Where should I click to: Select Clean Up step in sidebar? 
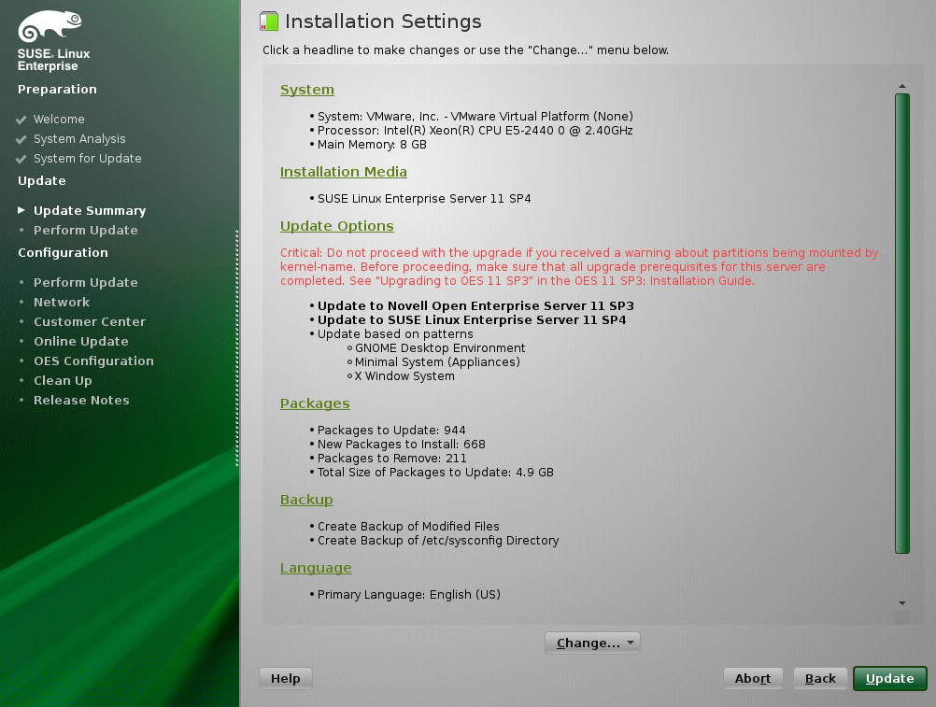(x=63, y=381)
